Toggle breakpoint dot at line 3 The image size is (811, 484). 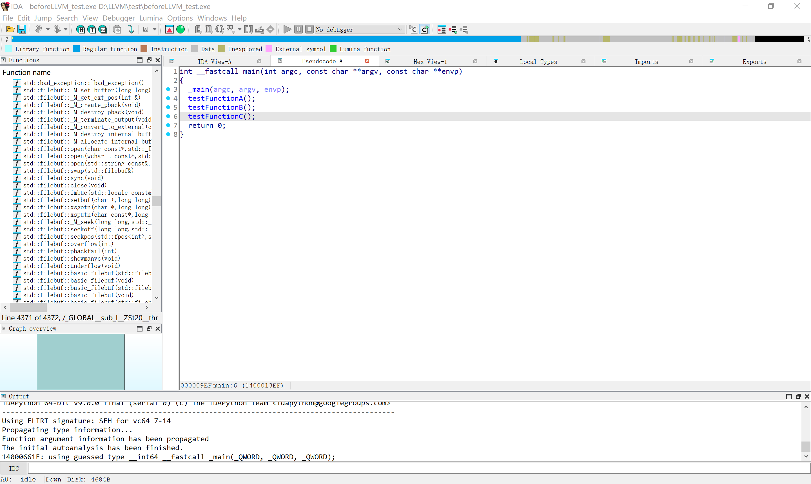tap(168, 89)
